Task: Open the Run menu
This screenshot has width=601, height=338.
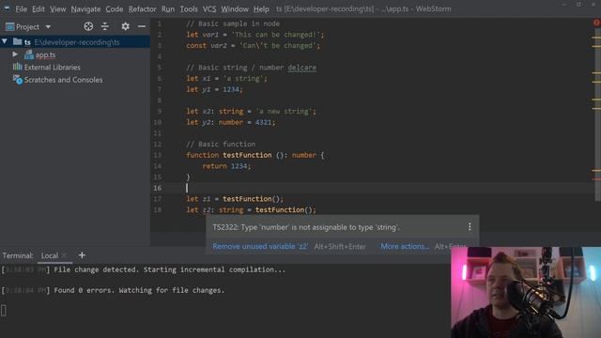Action: click(x=168, y=8)
